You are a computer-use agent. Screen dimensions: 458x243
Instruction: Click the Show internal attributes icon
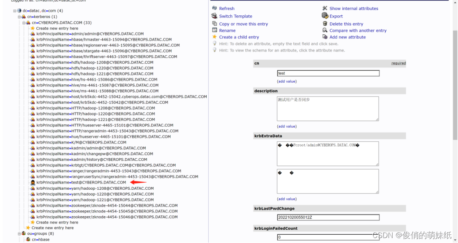pyautogui.click(x=325, y=8)
